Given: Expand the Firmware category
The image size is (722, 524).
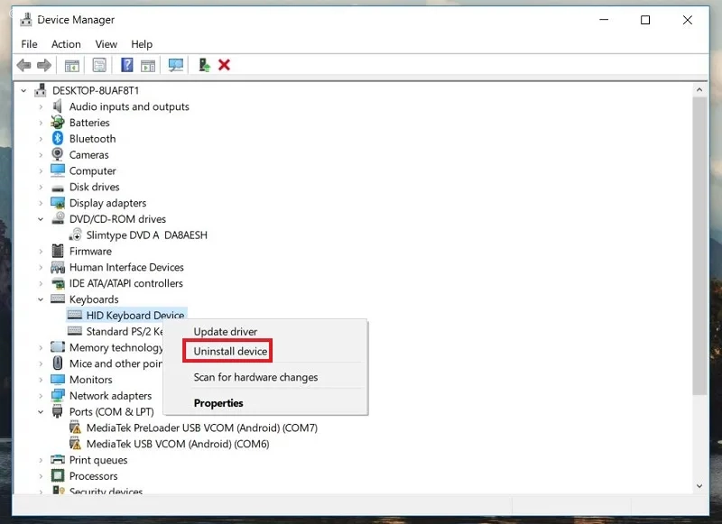Looking at the screenshot, I should [x=41, y=252].
